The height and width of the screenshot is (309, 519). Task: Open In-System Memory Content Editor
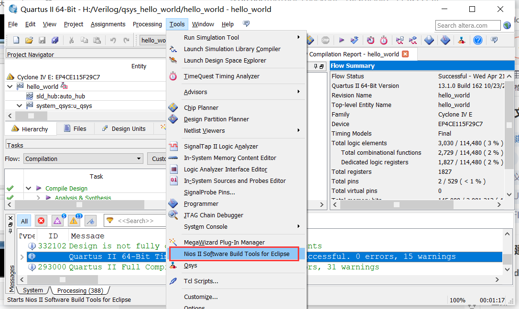(x=230, y=158)
